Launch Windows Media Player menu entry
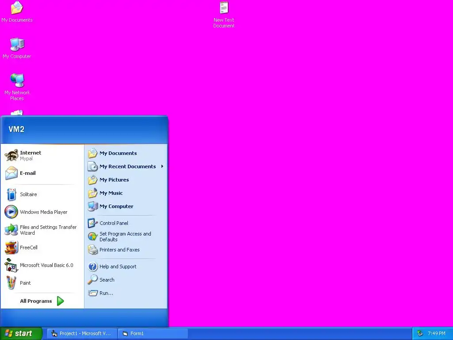 [x=44, y=212]
